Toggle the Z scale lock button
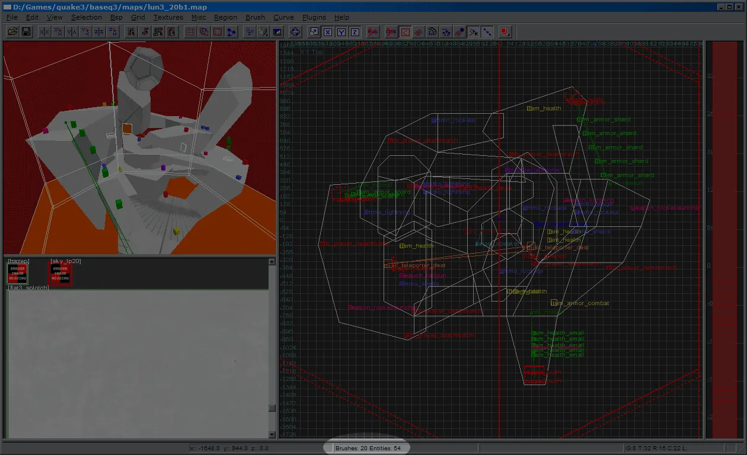Image resolution: width=747 pixels, height=455 pixels. point(355,31)
